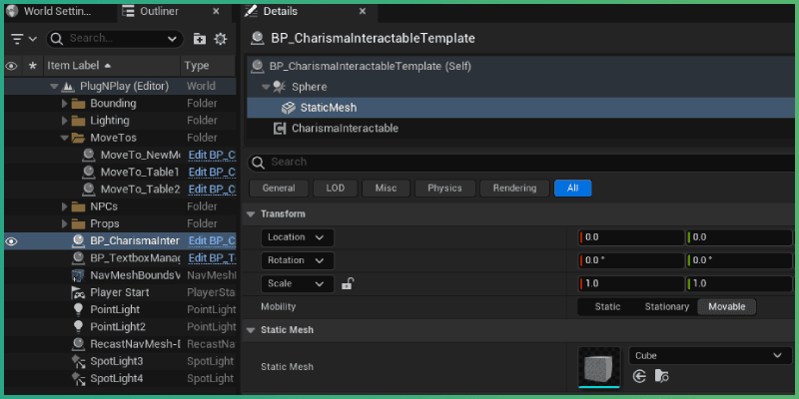Click the World Settings globe icon
Screen dimensions: 799x399
point(12,11)
